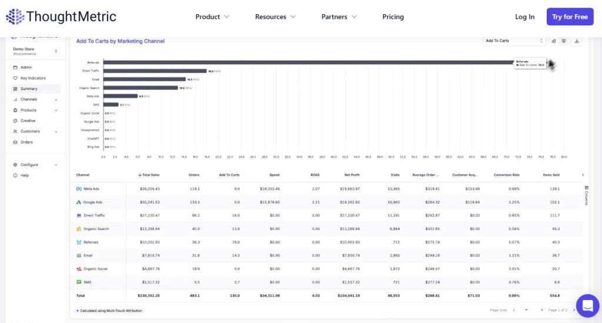Click the Organic Social channel icon
The image size is (602, 323).
point(79,269)
